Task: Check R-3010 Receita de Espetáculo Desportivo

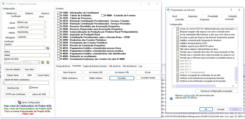Action: click(58, 46)
